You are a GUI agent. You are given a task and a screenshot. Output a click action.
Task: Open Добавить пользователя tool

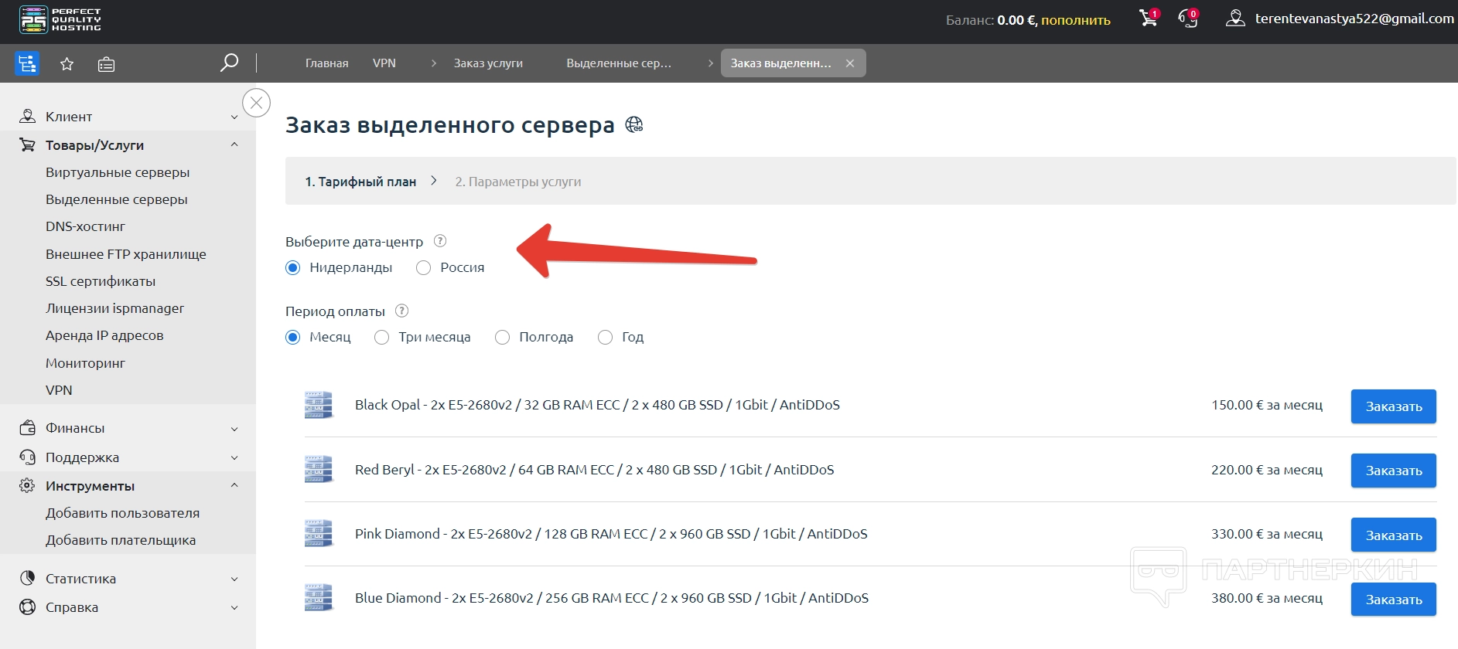[x=122, y=513]
